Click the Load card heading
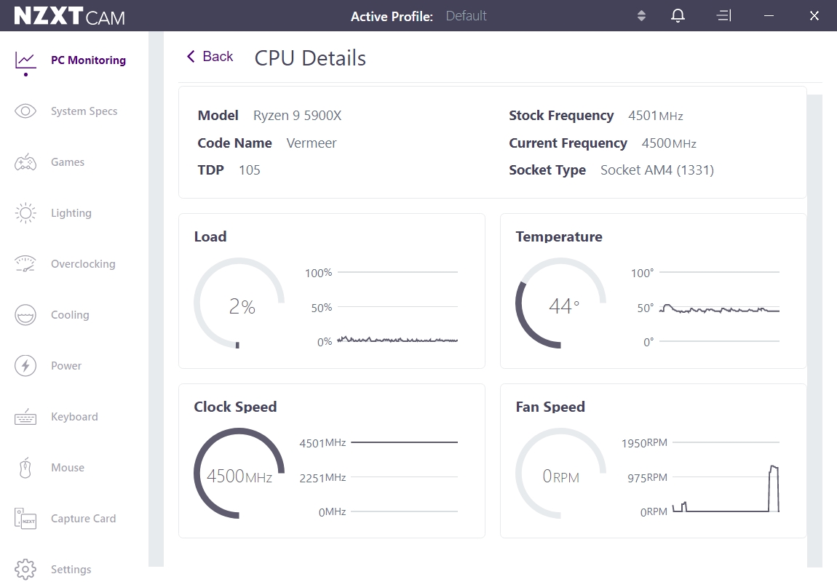The height and width of the screenshot is (582, 837). [210, 236]
